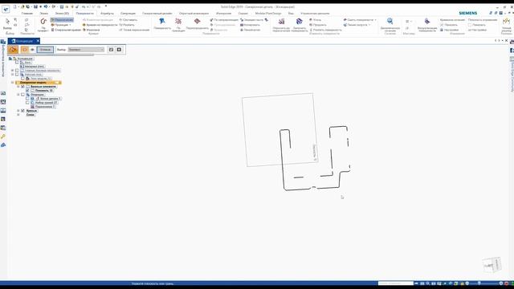The width and height of the screenshot is (514, 289).
Task: Select the Продлить surface command
Action: pos(318,25)
